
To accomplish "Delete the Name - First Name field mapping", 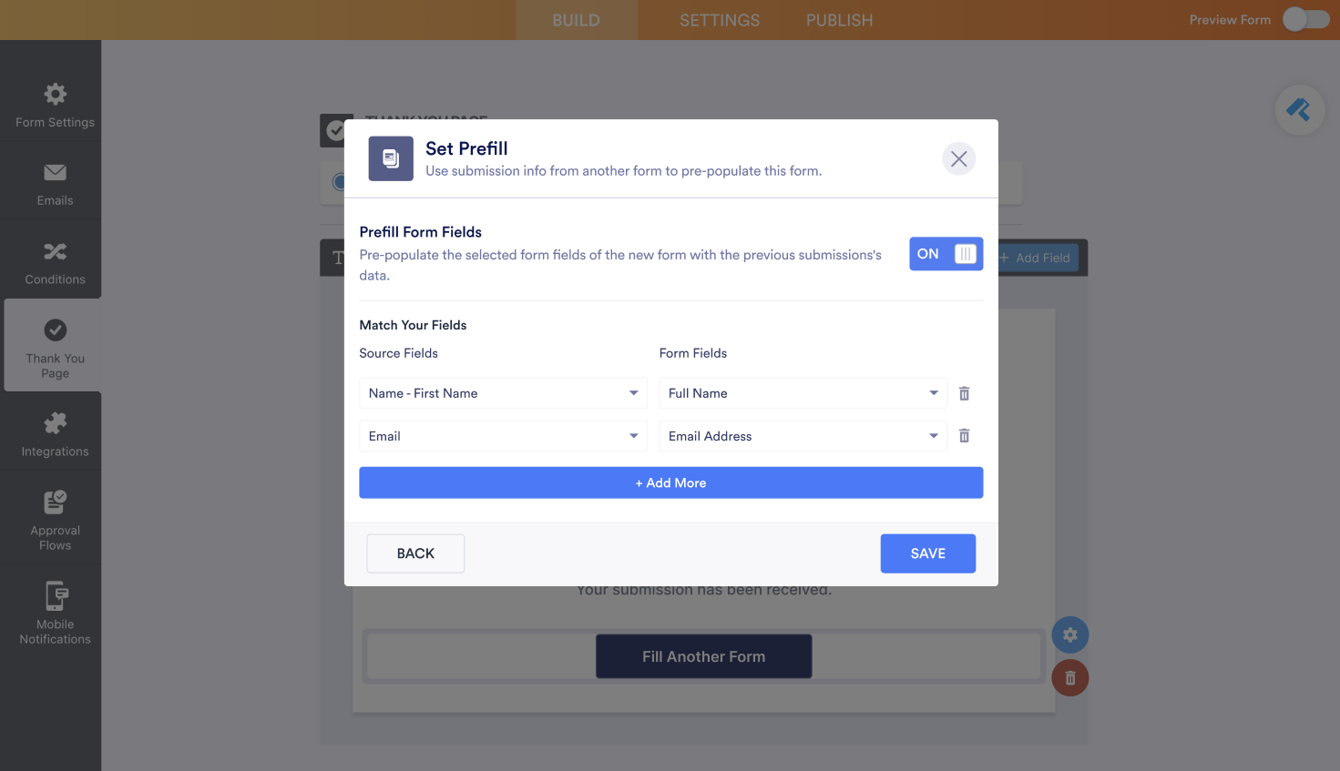I will pos(964,393).
